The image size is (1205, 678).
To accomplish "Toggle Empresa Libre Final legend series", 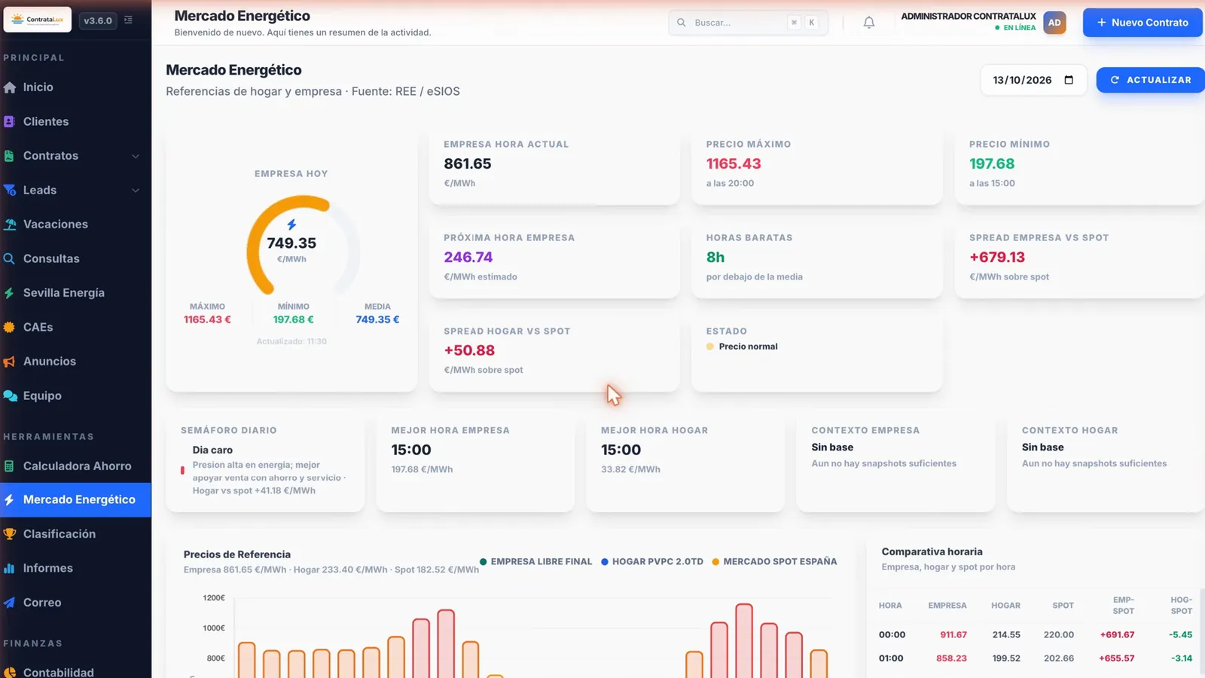I will point(535,561).
